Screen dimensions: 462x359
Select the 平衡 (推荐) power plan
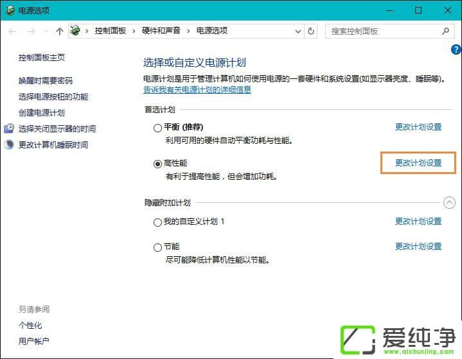[x=157, y=128]
